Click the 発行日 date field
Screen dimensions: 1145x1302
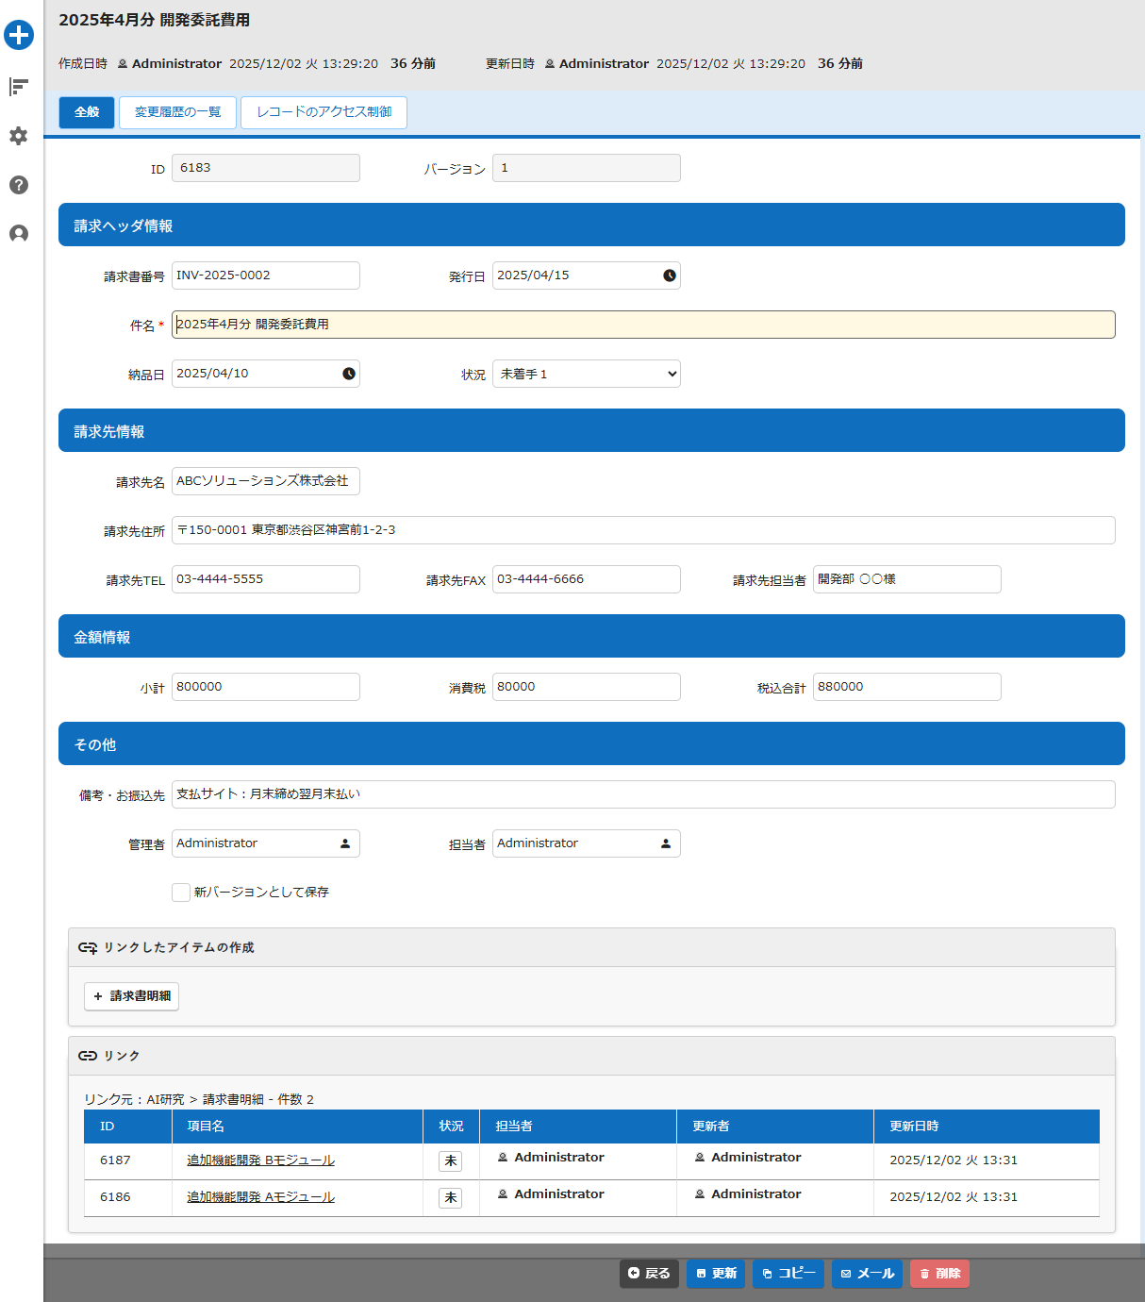[587, 275]
